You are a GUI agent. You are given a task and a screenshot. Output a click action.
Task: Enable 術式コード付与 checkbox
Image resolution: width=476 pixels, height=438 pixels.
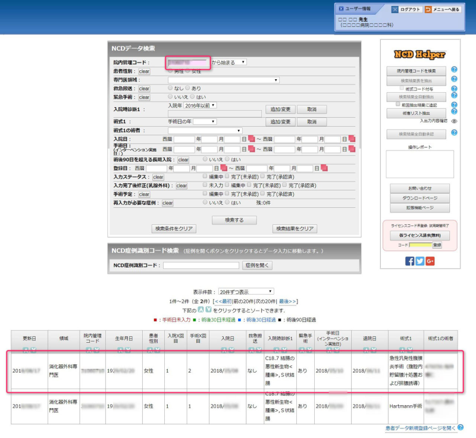(402, 88)
